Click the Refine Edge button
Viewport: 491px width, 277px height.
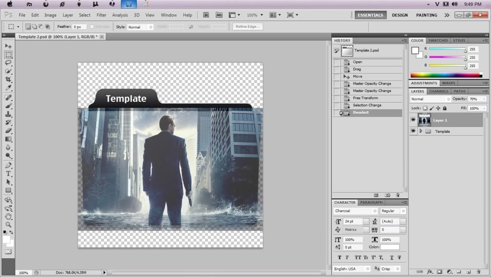pyautogui.click(x=247, y=27)
